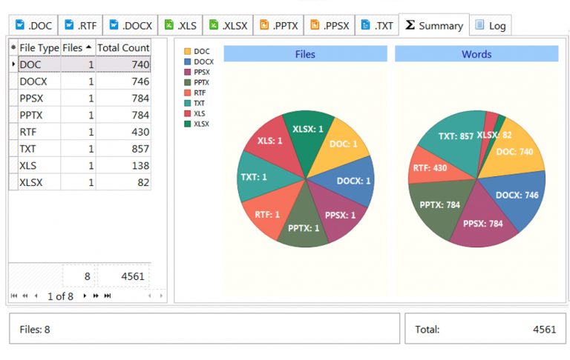This screenshot has height=360, width=570.
Task: Click the grid's asterisk column chooser button
Action: (13, 47)
